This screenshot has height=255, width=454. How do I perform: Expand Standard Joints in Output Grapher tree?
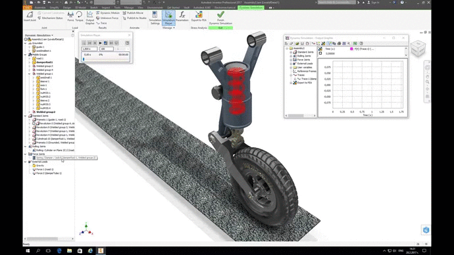[x=291, y=52]
